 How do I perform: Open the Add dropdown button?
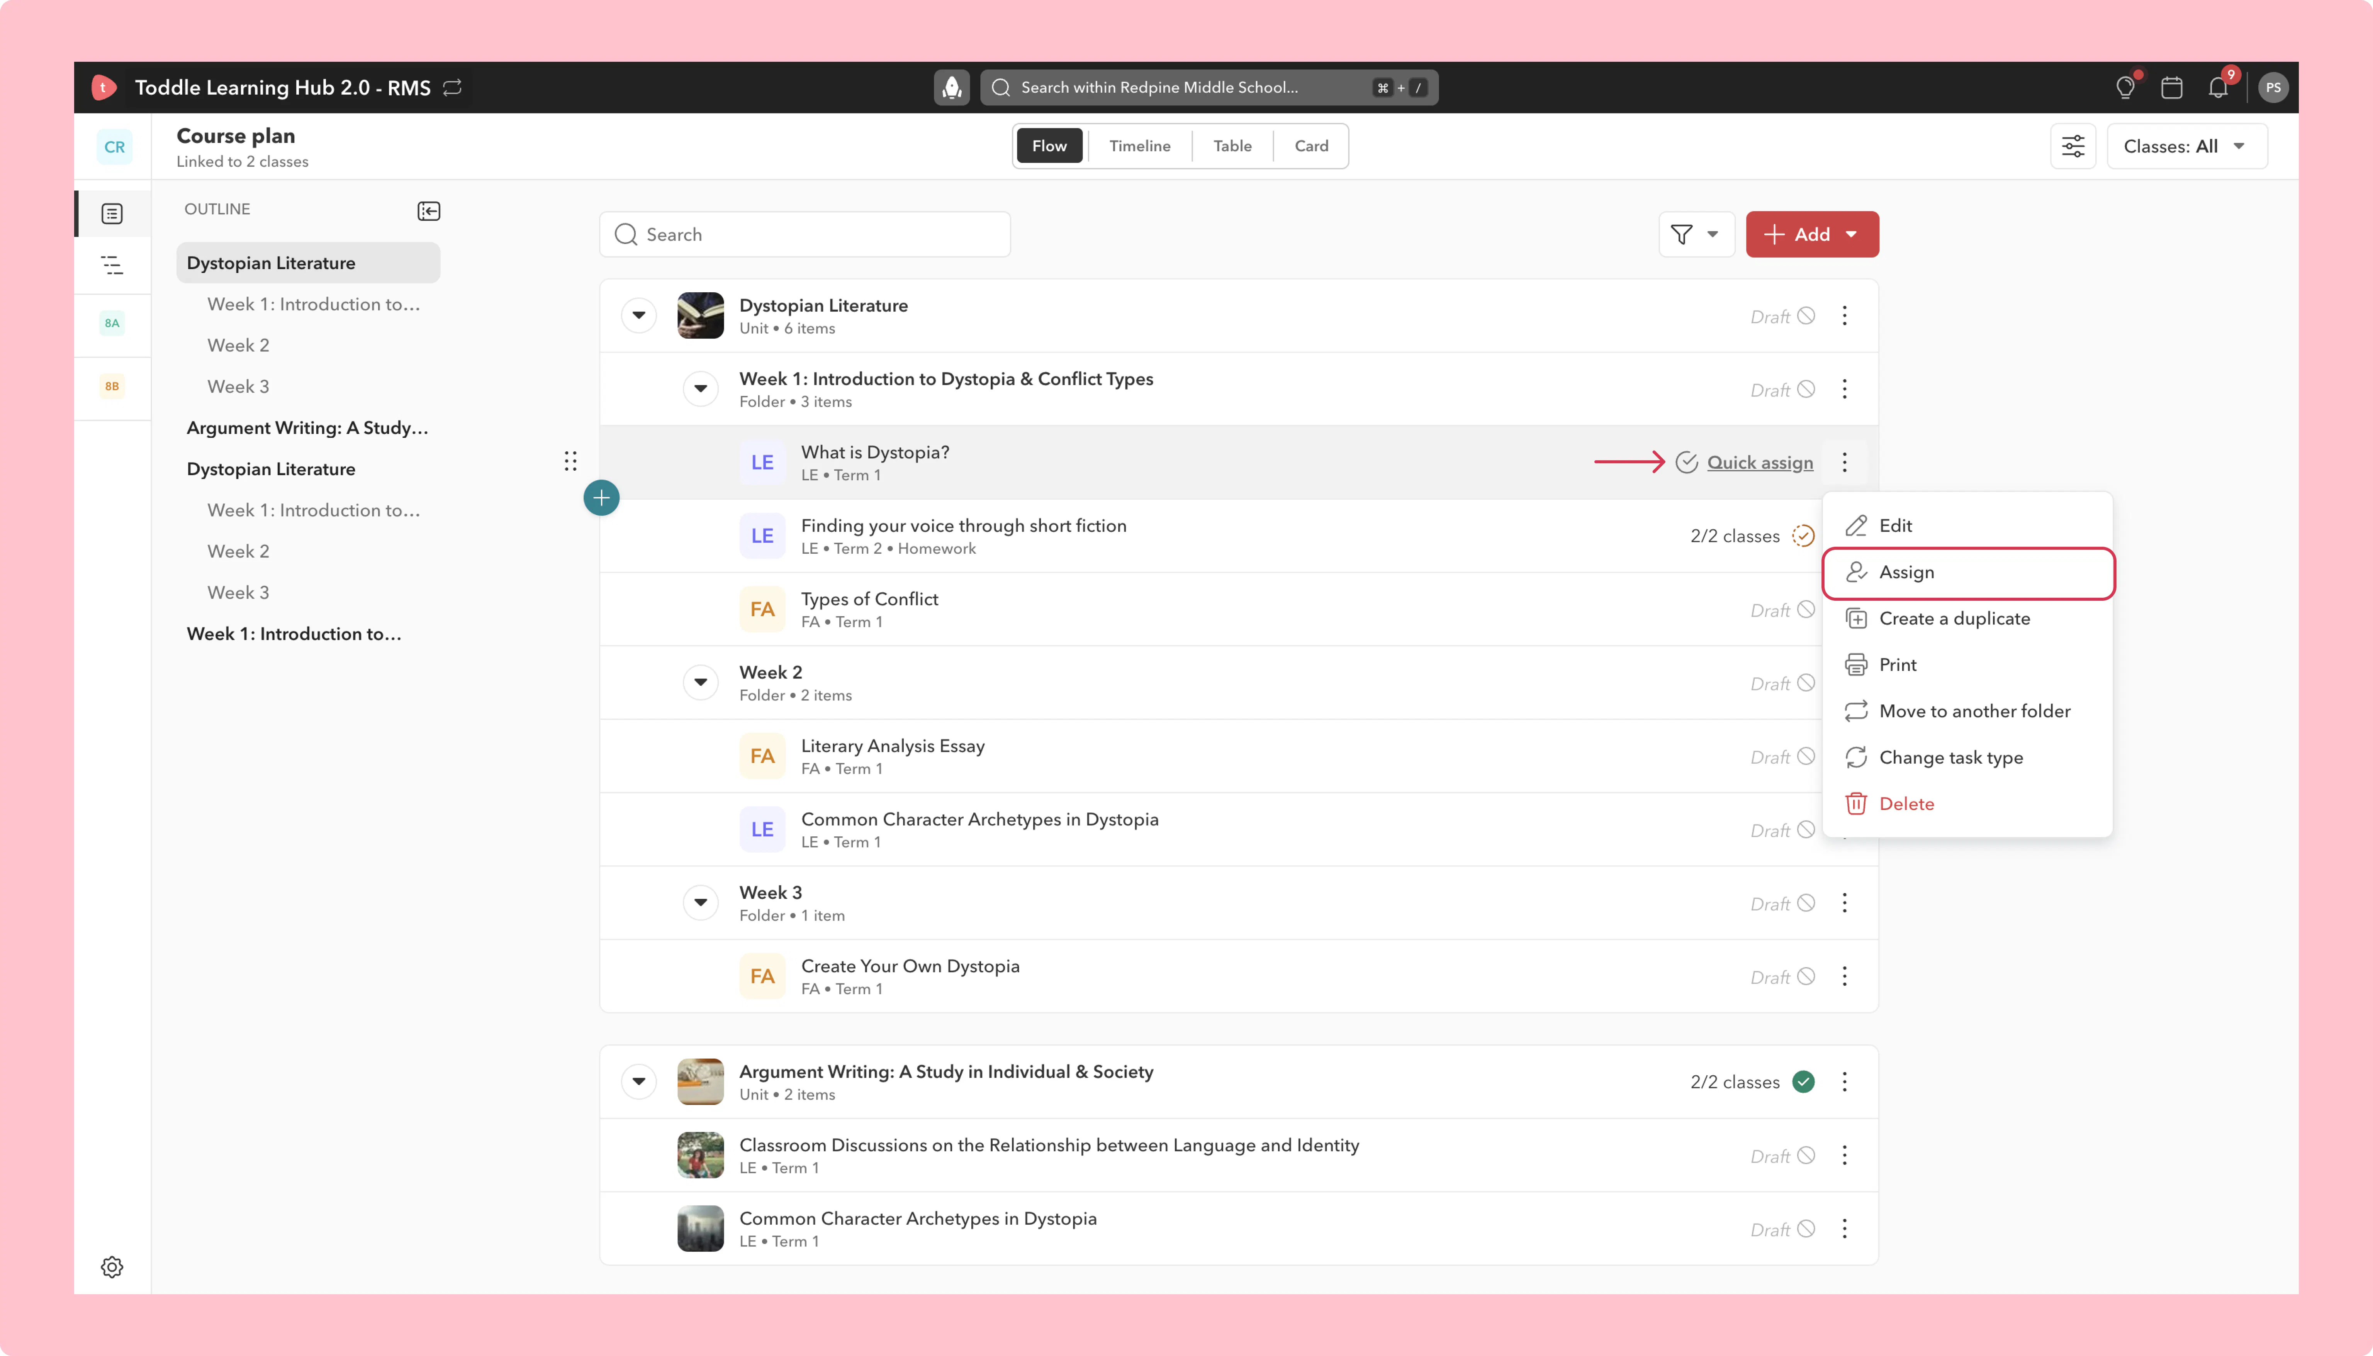click(x=1811, y=235)
